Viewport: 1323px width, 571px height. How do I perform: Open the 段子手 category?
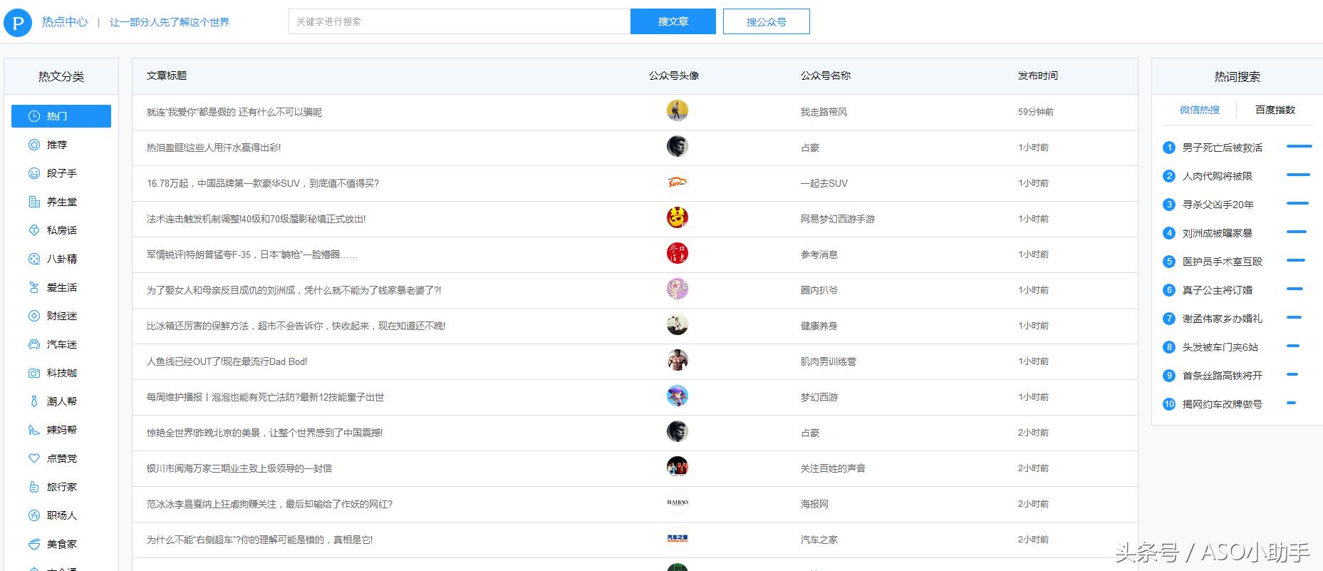click(61, 173)
